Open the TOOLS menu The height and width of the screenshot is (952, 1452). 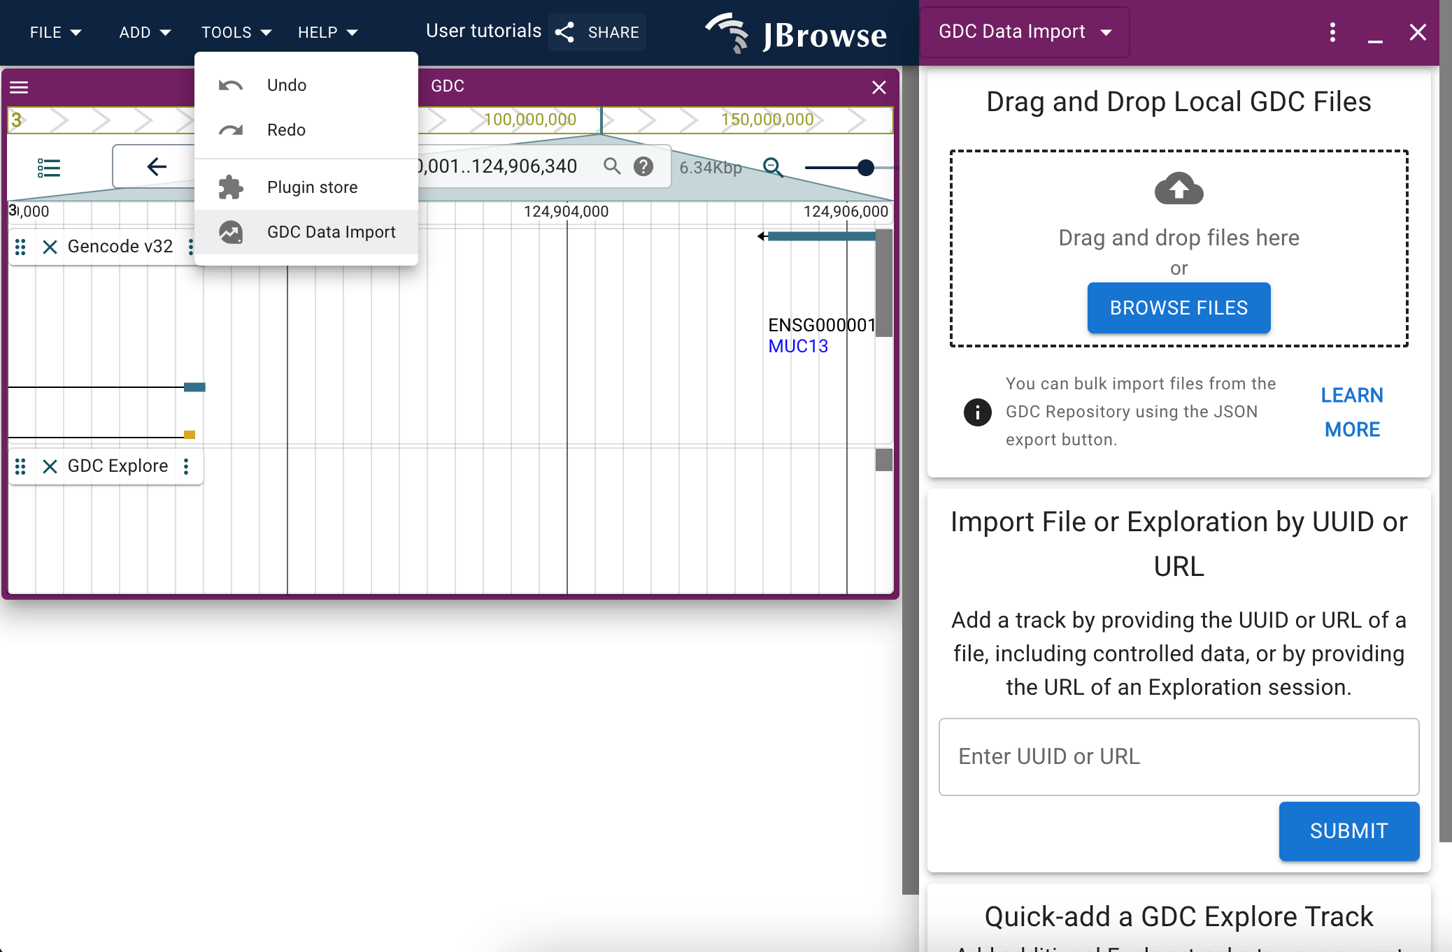pyautogui.click(x=236, y=32)
